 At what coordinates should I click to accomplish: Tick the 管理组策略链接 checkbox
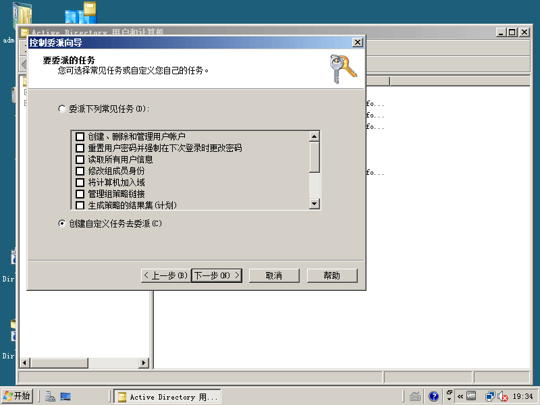pyautogui.click(x=80, y=194)
